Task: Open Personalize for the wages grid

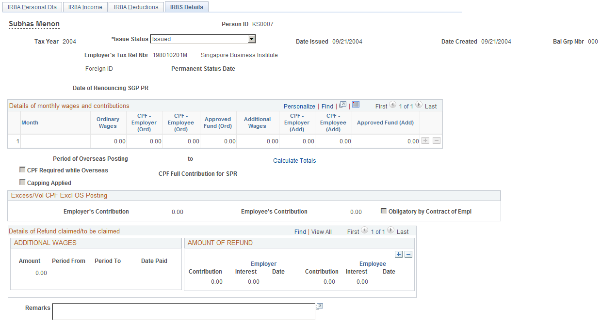Action: pyautogui.click(x=299, y=106)
